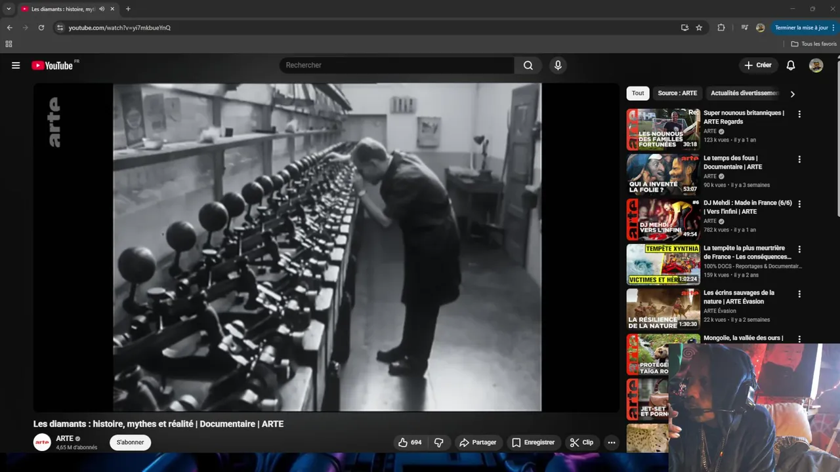Click the search magnifier button
840x472 pixels.
528,66
